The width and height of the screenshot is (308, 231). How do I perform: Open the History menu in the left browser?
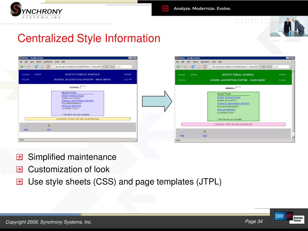click(x=39, y=62)
